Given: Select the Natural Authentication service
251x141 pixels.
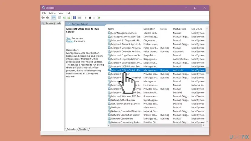Looking at the screenshot, I should 156,100.
